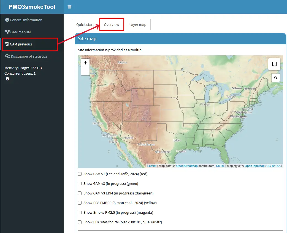Enable Show GAM v3 (green) checkbox
287x233 pixels.
(x=80, y=184)
